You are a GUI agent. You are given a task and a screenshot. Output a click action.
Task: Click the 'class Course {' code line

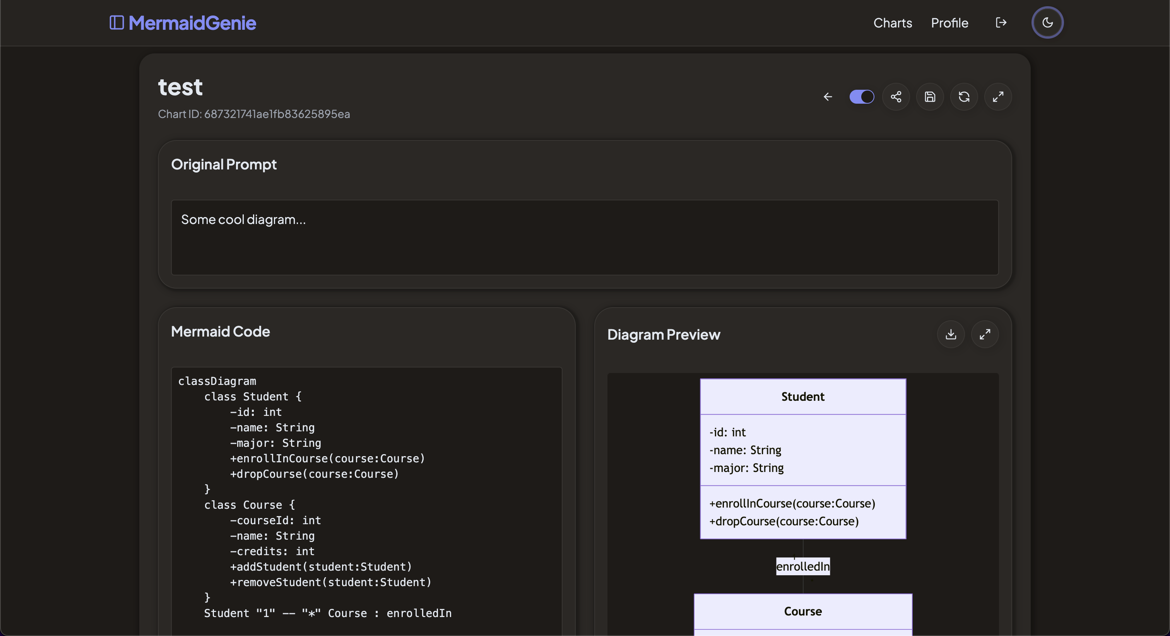click(x=249, y=505)
